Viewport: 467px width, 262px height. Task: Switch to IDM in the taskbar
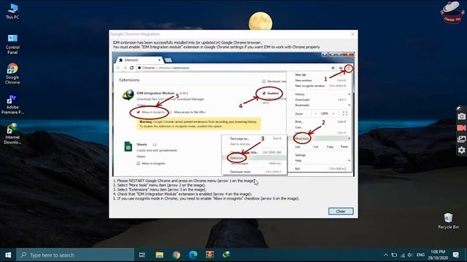(x=227, y=255)
